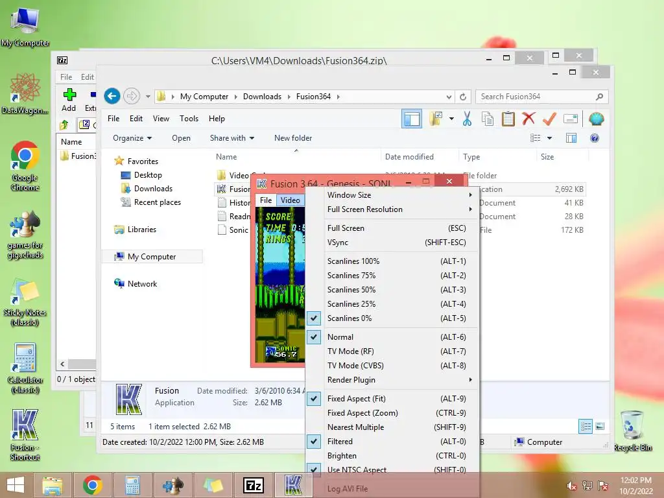Toggle Use NTSC Aspect option
This screenshot has width=664, height=498.
392,470
